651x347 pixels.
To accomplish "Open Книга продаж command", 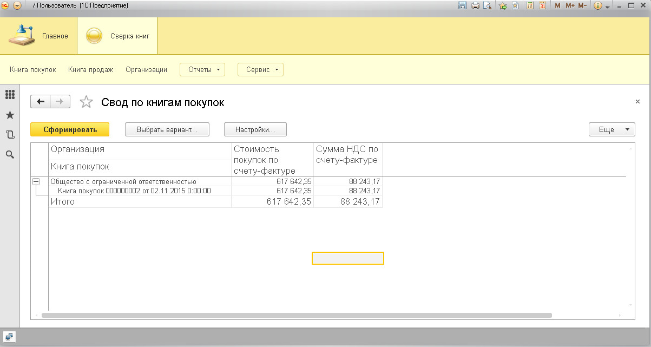I will pos(91,69).
